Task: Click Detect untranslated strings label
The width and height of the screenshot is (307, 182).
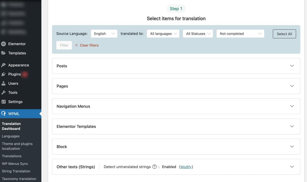Action: pos(127,167)
